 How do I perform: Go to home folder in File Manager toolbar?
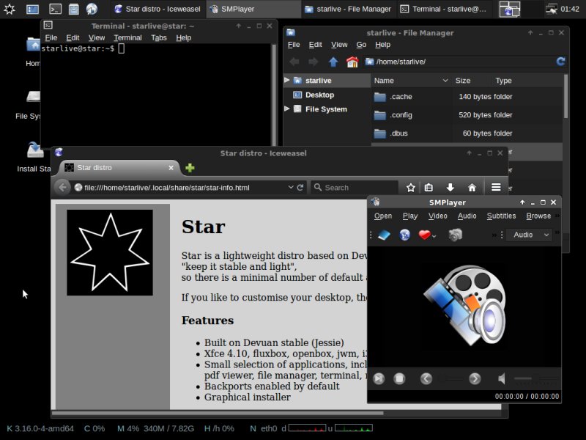click(x=352, y=62)
